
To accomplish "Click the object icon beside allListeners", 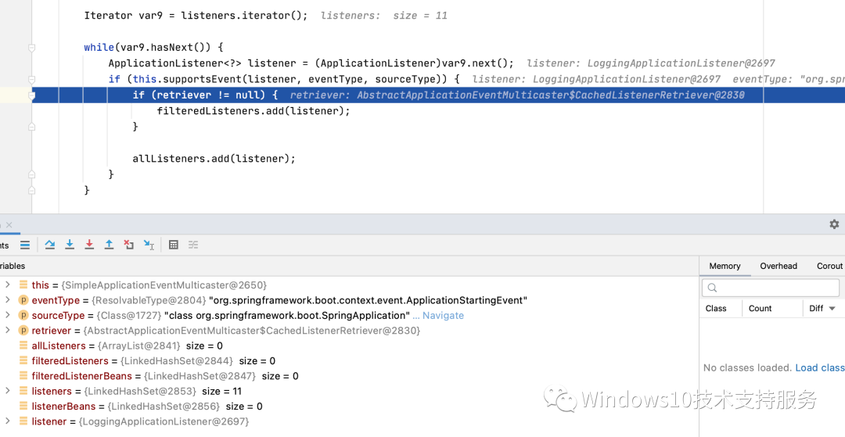I will 23,346.
